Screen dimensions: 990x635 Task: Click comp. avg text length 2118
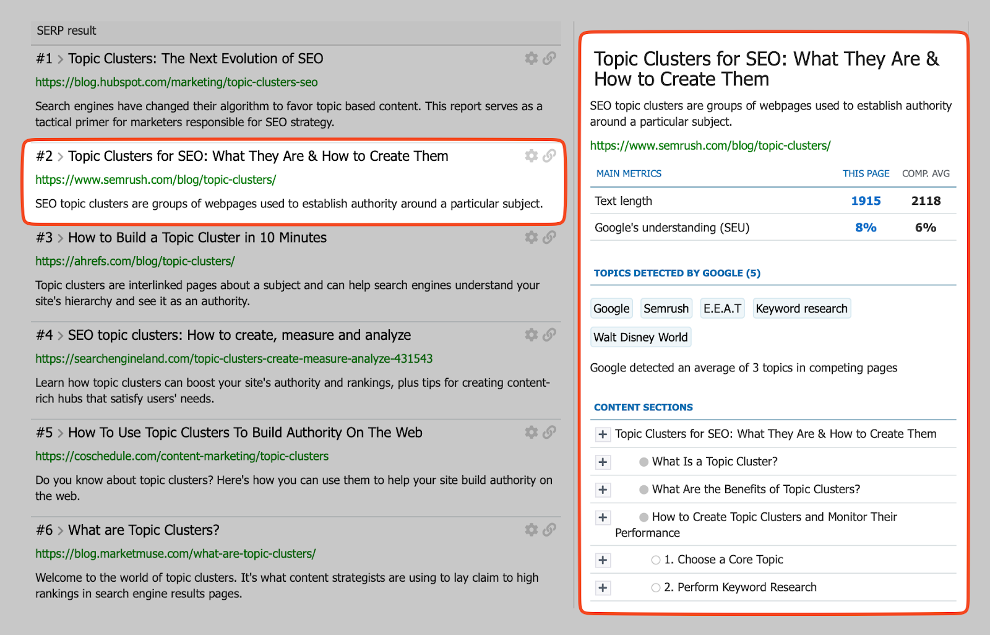pyautogui.click(x=926, y=201)
